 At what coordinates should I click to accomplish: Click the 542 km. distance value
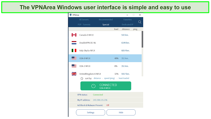point(125,35)
